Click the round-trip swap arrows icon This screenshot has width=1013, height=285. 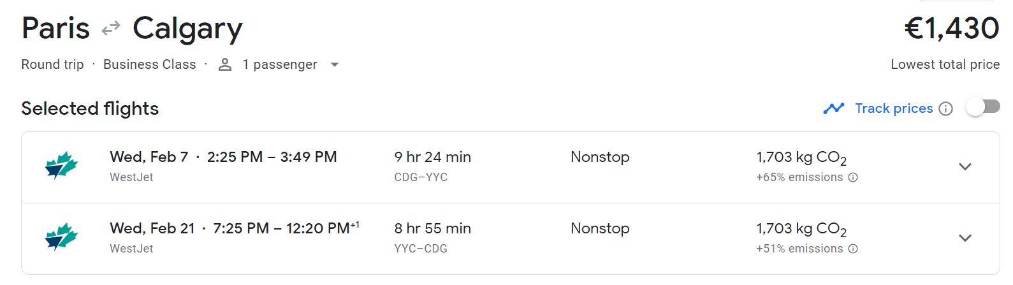tap(111, 28)
